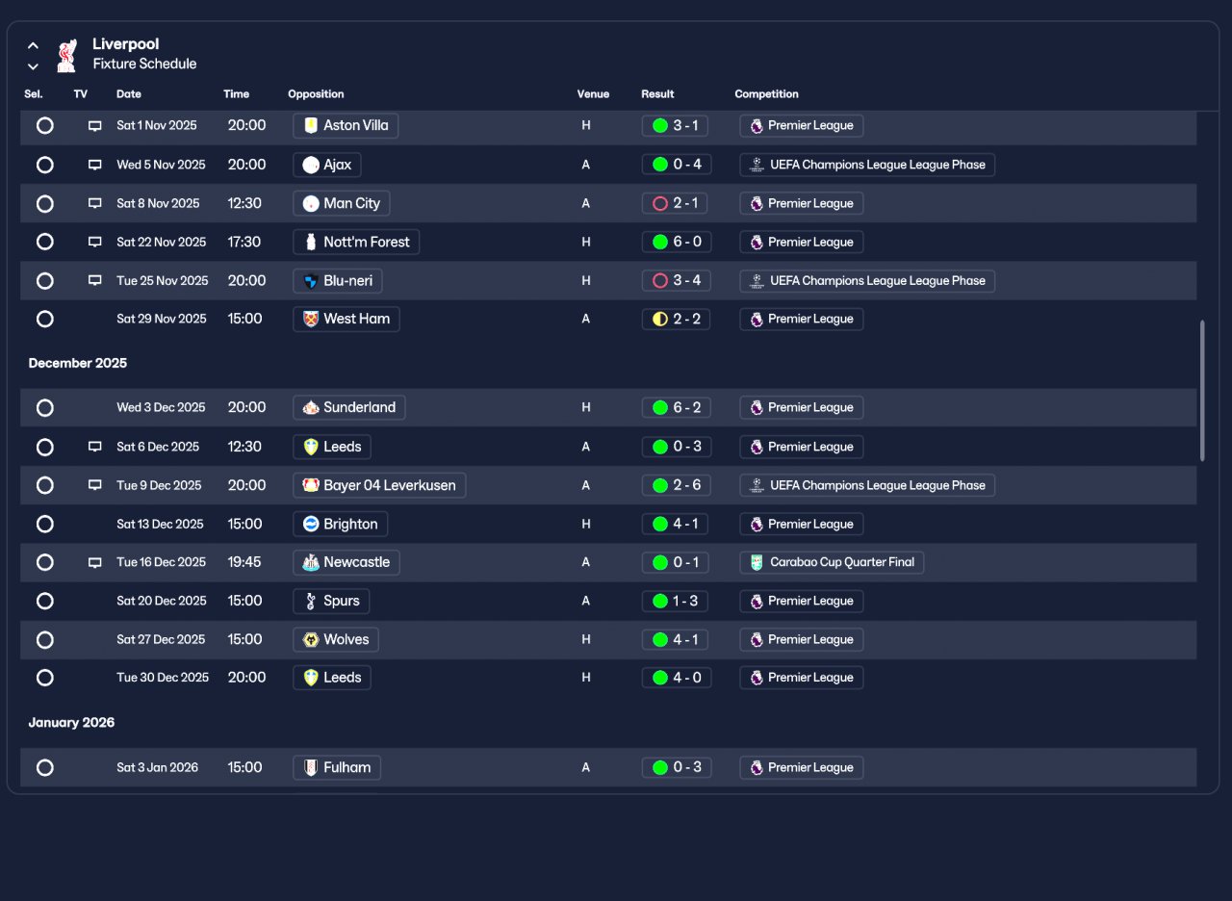Click the Fulham badge icon

tap(310, 767)
